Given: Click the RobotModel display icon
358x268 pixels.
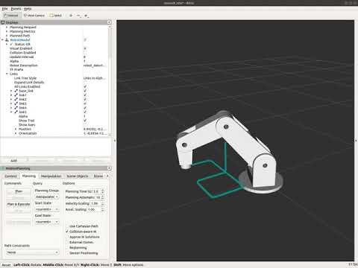Looking at the screenshot, I should pos(7,40).
